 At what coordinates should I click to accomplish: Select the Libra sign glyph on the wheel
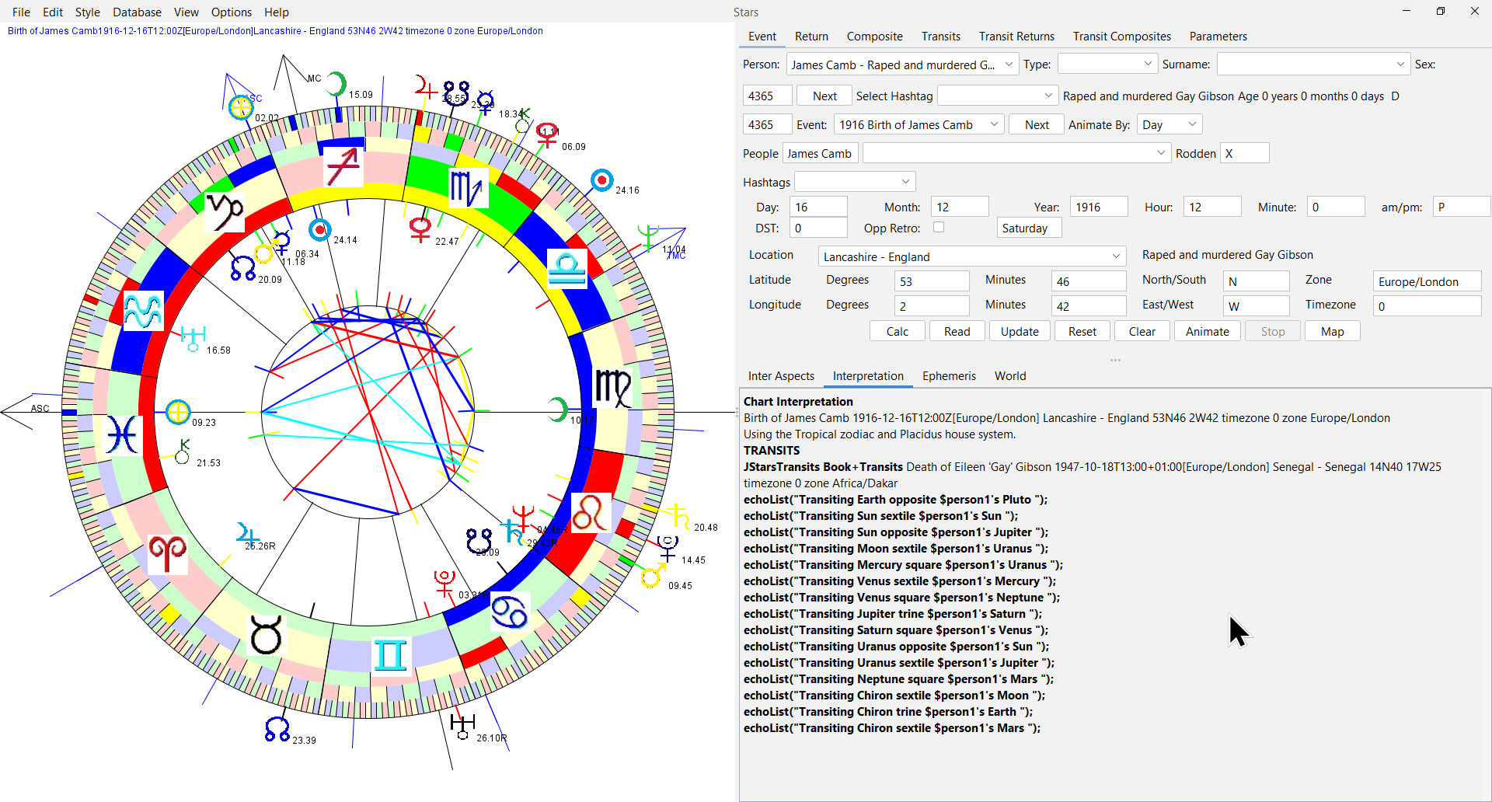click(566, 269)
